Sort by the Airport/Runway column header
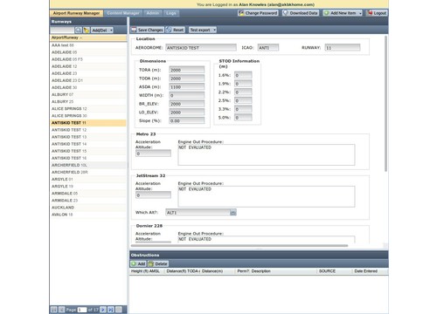Screen dimensions: 437x314 tap(88, 38)
